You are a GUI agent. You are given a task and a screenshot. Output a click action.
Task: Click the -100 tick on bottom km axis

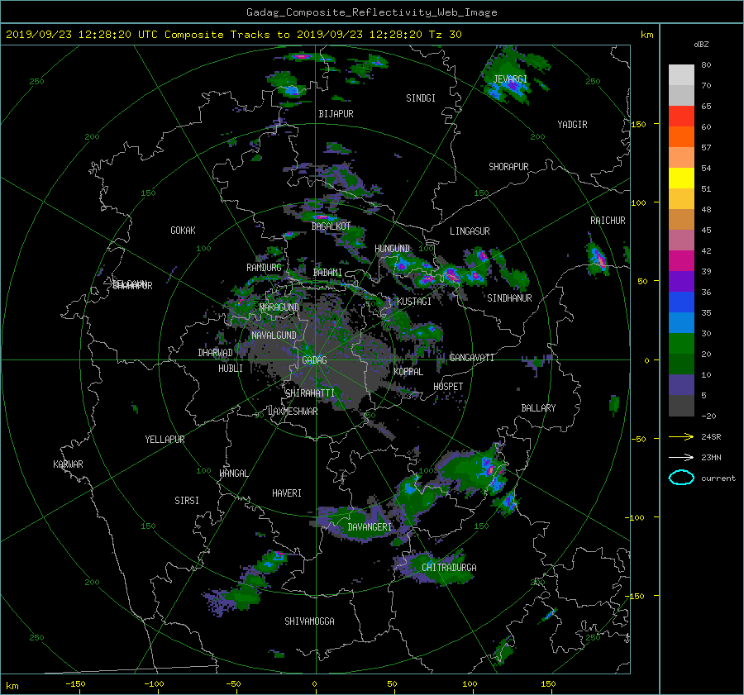[x=154, y=684]
